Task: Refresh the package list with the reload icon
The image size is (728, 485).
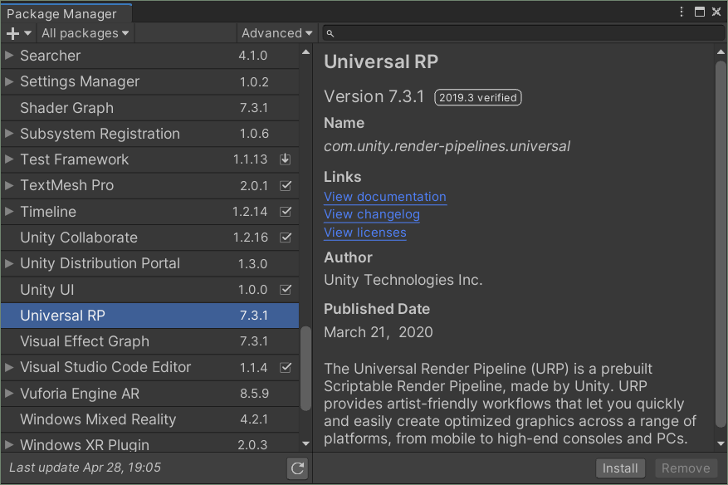Action: 297,468
